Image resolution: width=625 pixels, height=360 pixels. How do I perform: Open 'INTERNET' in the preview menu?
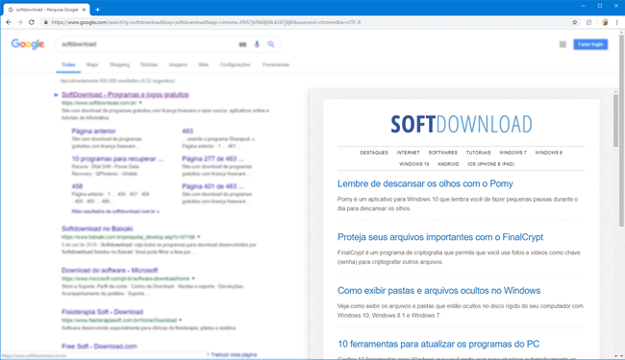(x=408, y=153)
